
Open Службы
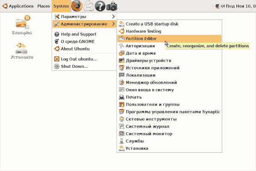169,141
